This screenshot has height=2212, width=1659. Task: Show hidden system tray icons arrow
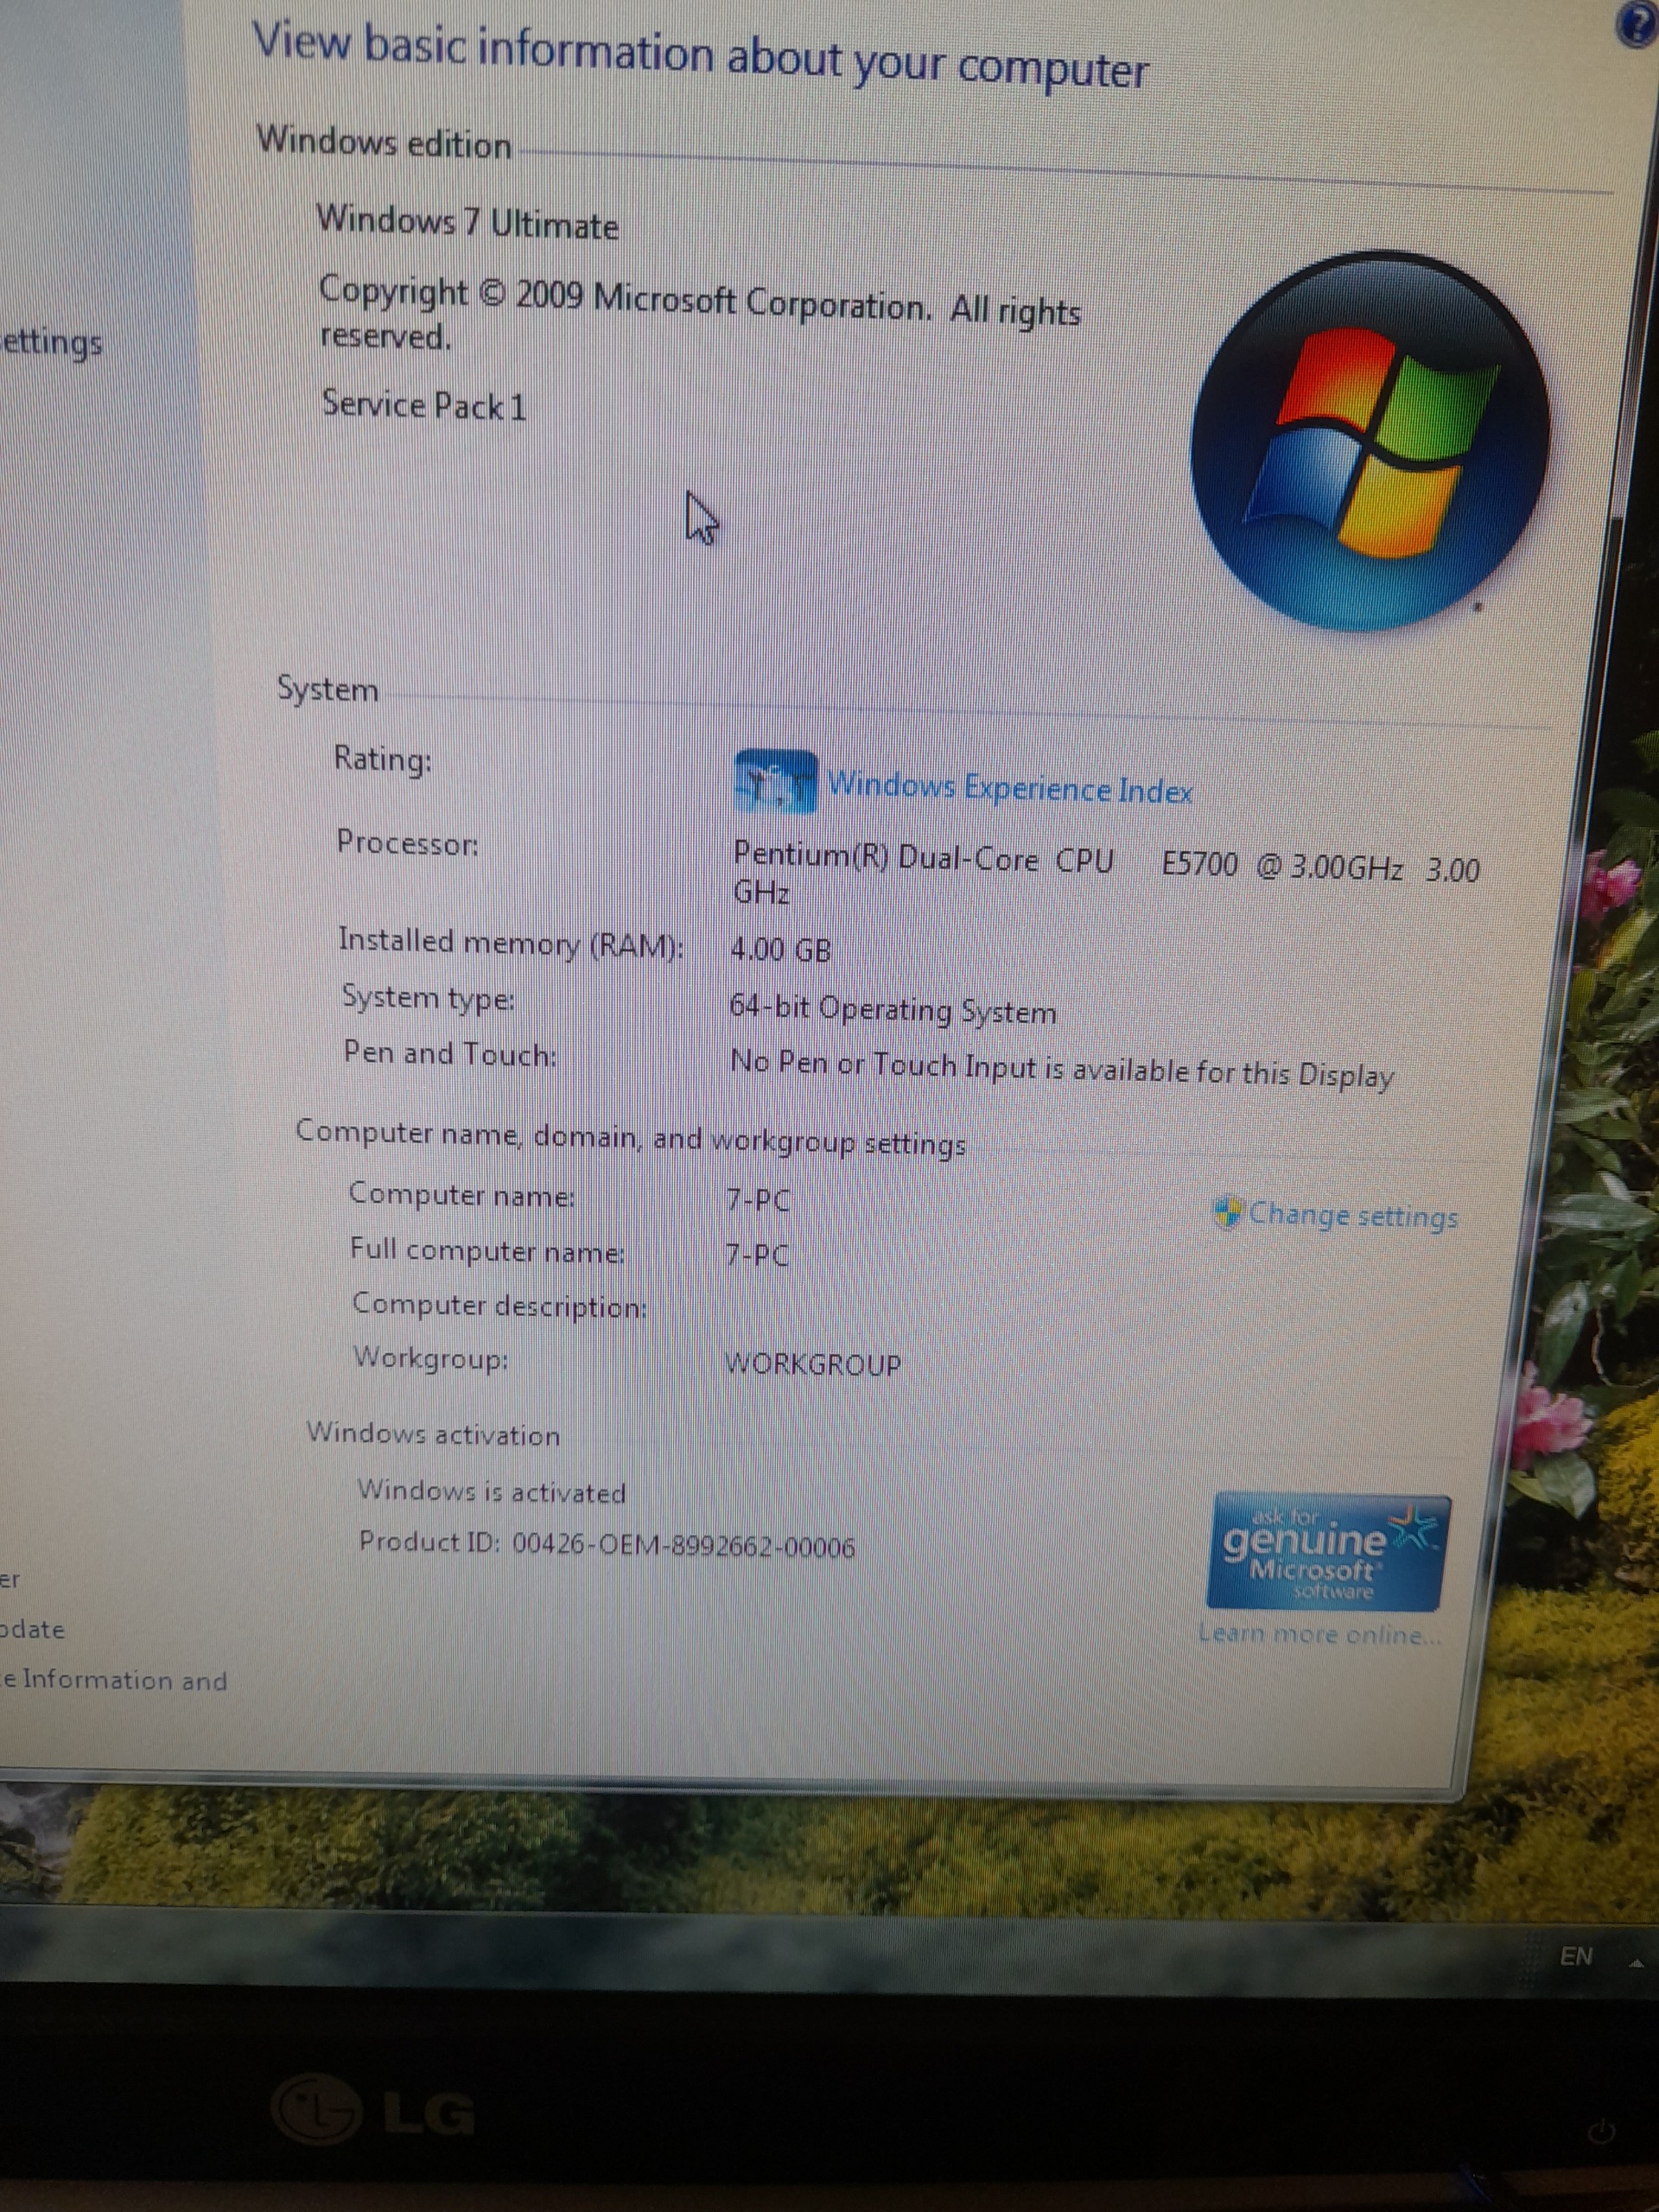1637,1964
